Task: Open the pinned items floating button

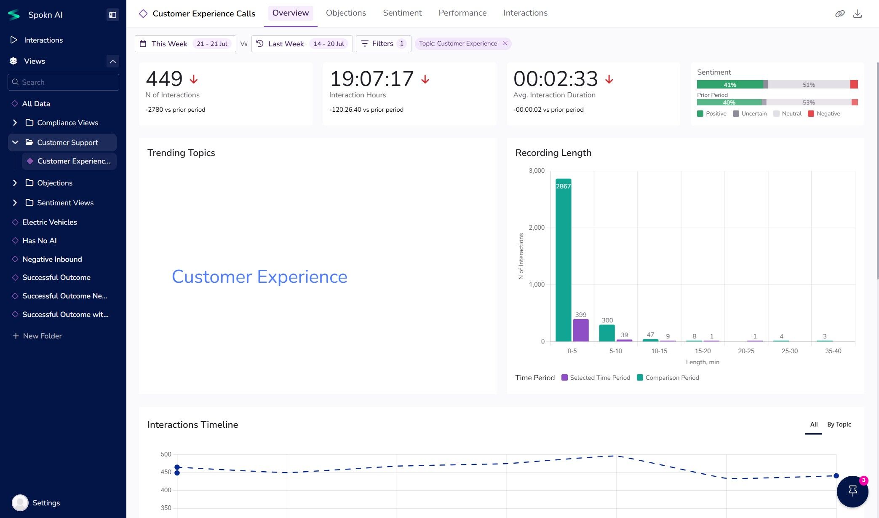Action: 852,491
